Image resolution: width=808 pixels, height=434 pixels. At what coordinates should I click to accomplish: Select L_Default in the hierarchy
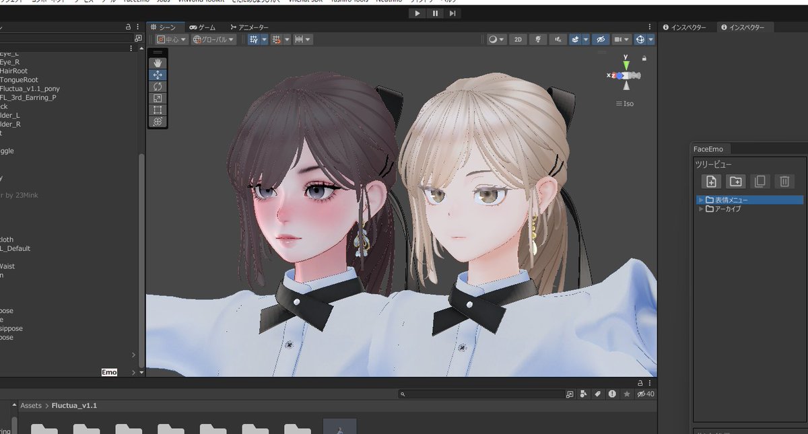15,248
